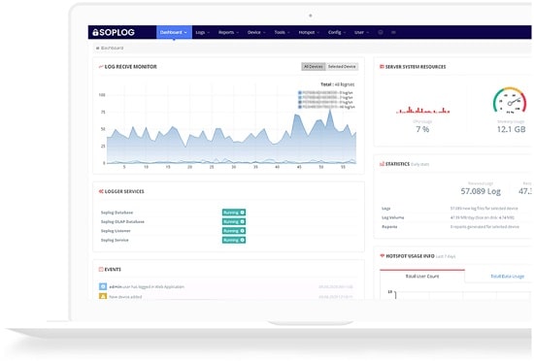Click the Hotspot Usage Info heart icon
This screenshot has height=361, width=534.
pos(383,256)
